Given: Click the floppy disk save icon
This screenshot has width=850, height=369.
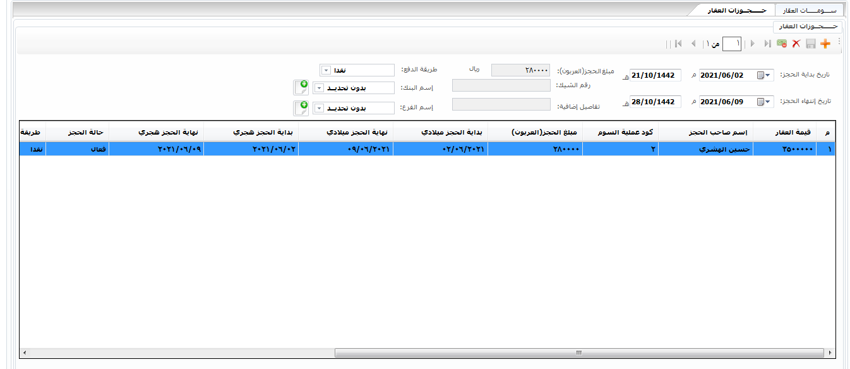Looking at the screenshot, I should [811, 44].
